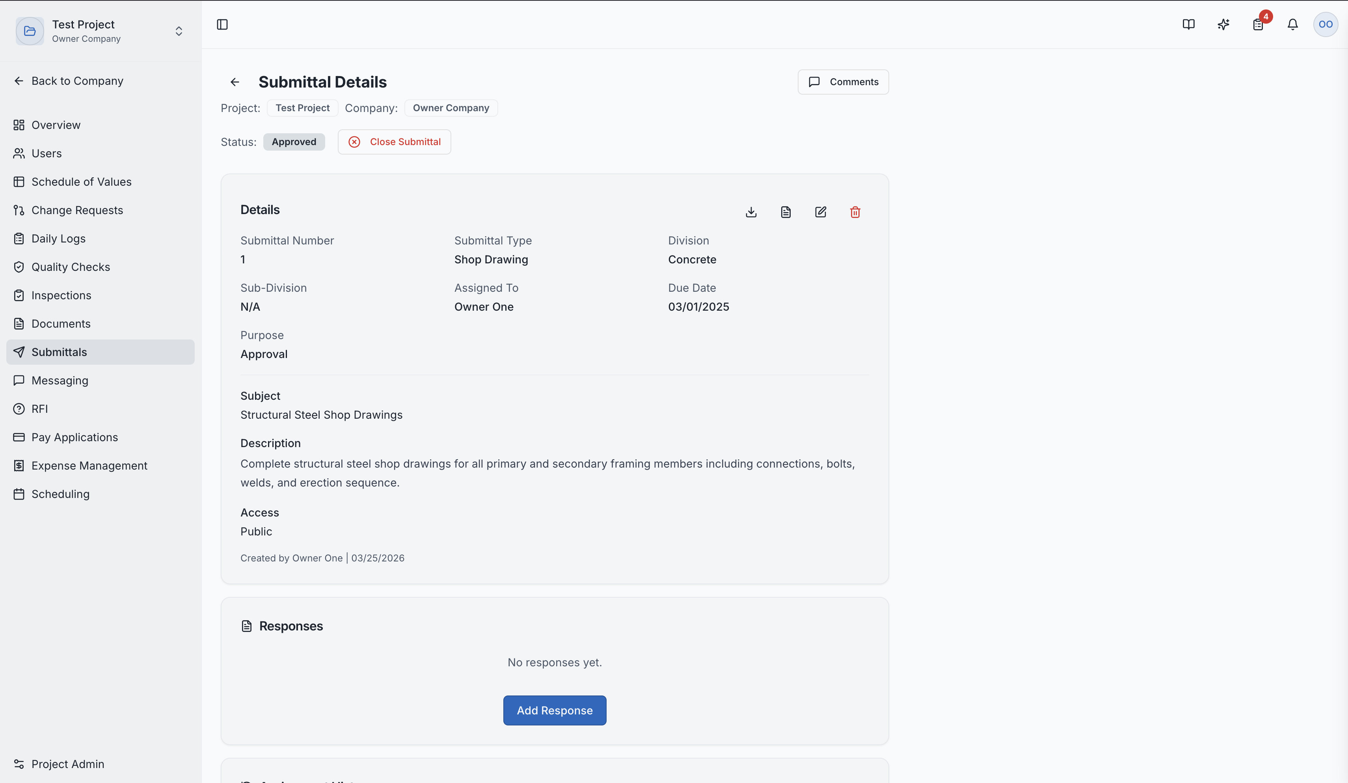
Task: Open the document icon in Details toolbar
Action: click(x=786, y=213)
